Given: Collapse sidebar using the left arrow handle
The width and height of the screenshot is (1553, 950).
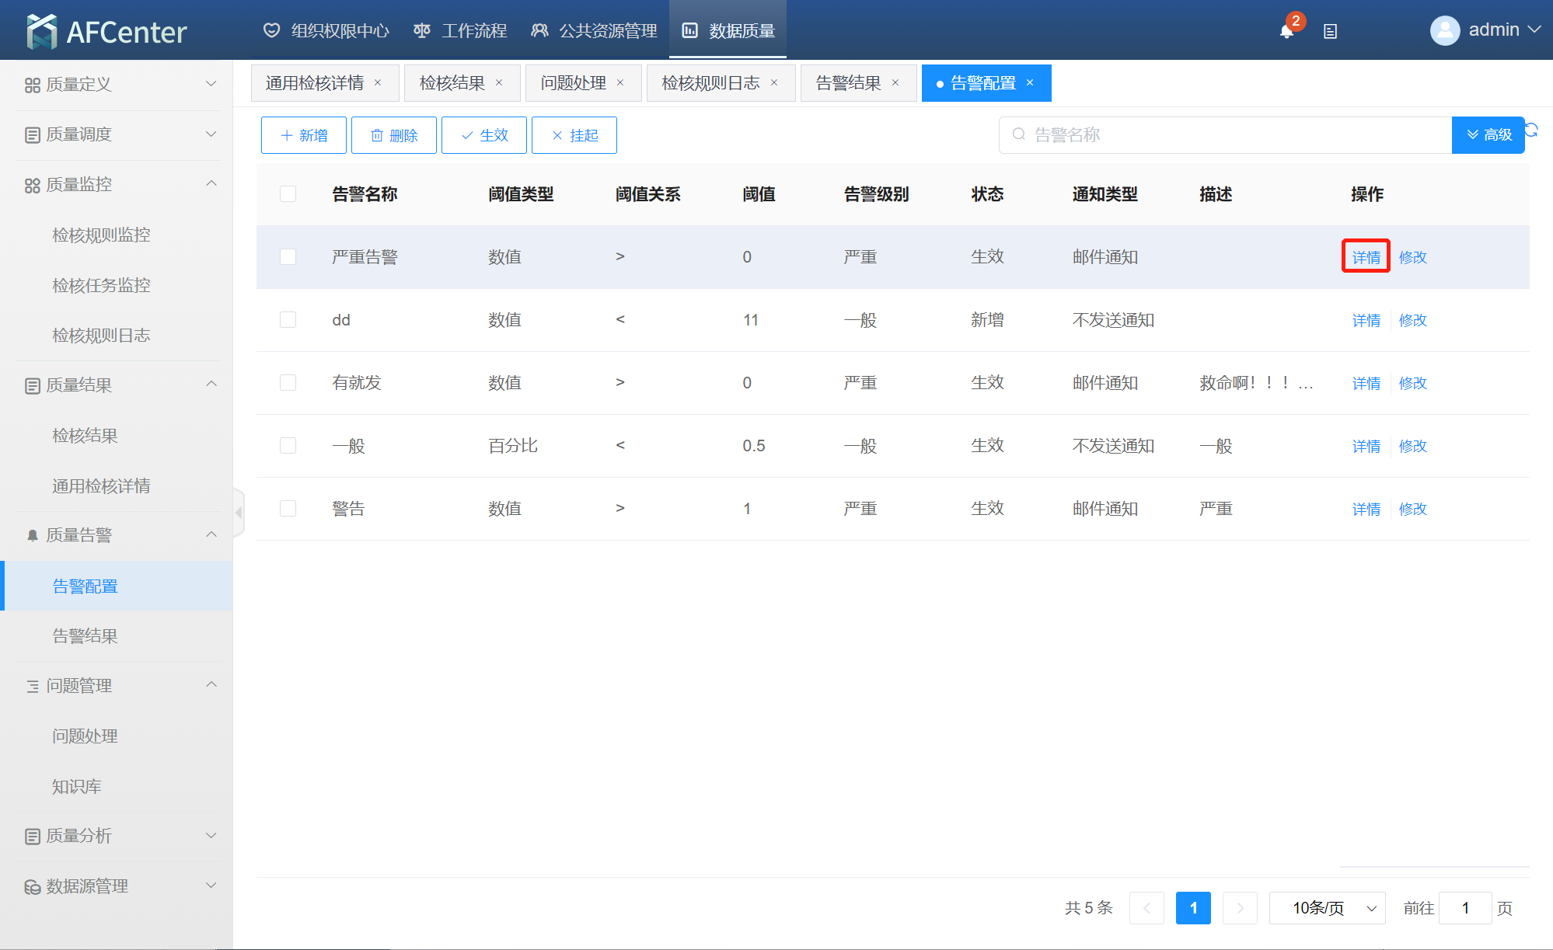Looking at the screenshot, I should click(239, 513).
